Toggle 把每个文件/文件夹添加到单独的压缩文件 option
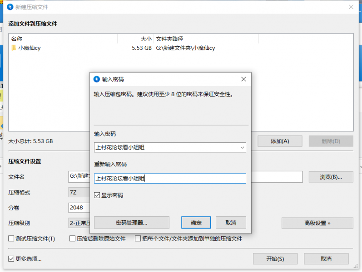Image resolution: width=362 pixels, height=272 pixels. 138,238
